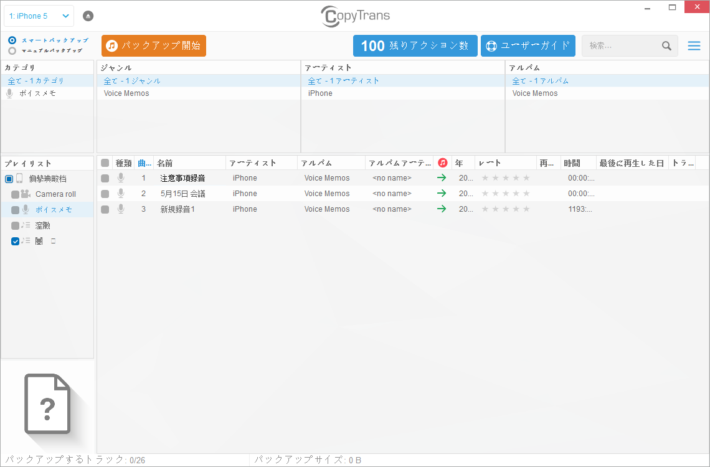The height and width of the screenshot is (467, 710).
Task: Click green arrow for track 注意事項録音
Action: tap(442, 178)
